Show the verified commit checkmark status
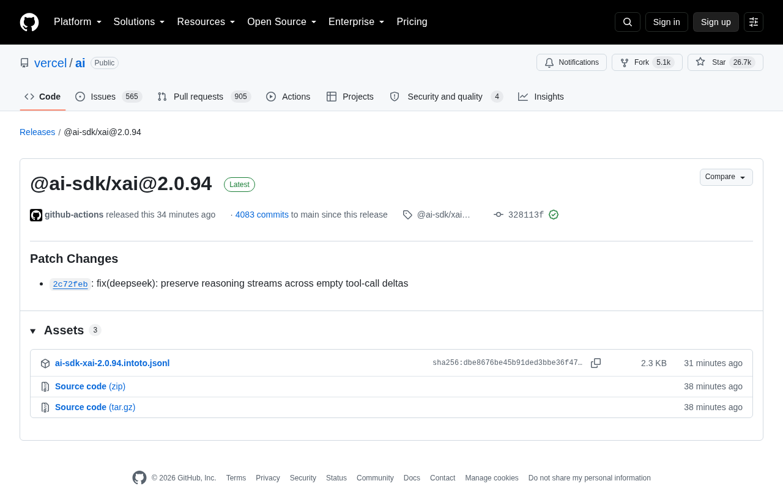783x489 pixels. (554, 215)
